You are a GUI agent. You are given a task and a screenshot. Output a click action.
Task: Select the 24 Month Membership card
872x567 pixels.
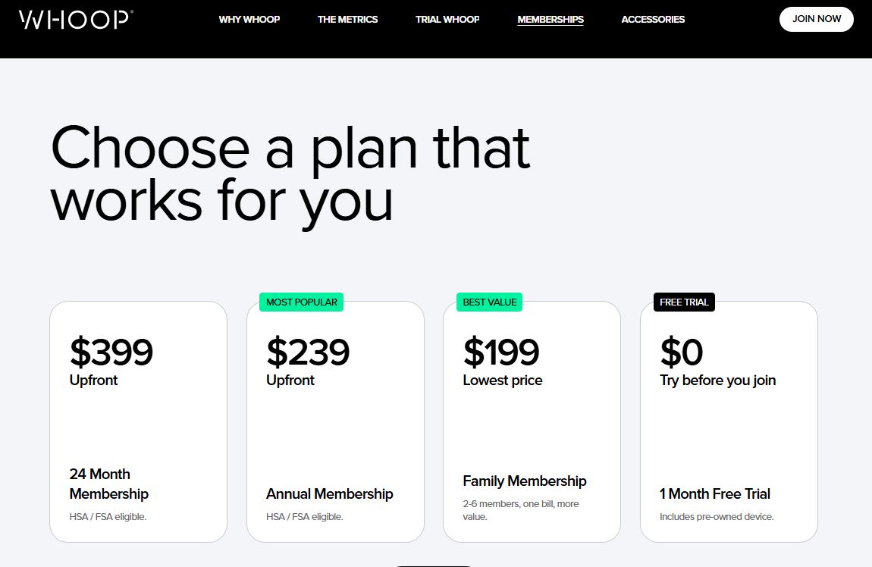(138, 421)
